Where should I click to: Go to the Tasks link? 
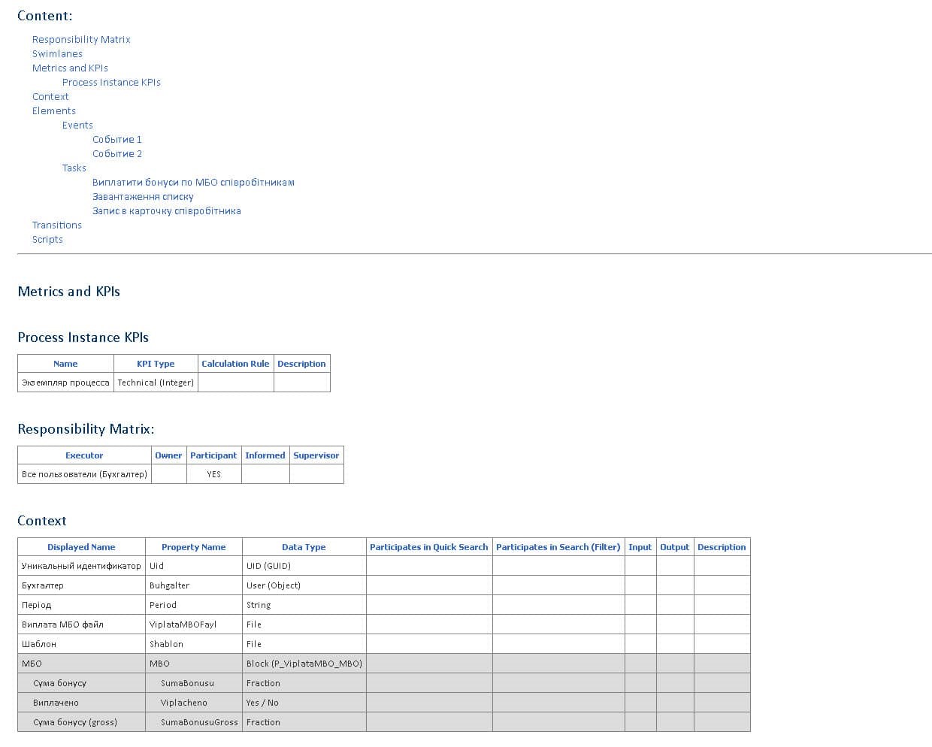[x=74, y=168]
